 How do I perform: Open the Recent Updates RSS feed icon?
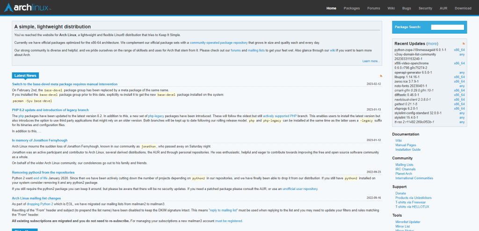click(464, 43)
